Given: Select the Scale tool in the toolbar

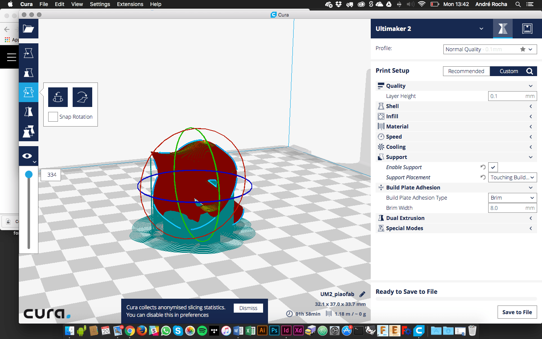Looking at the screenshot, I should point(29,73).
